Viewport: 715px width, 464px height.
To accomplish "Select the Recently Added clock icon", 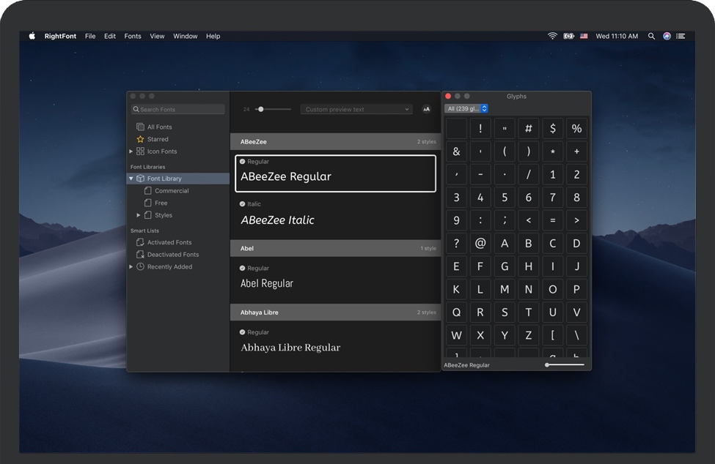I will [x=140, y=267].
